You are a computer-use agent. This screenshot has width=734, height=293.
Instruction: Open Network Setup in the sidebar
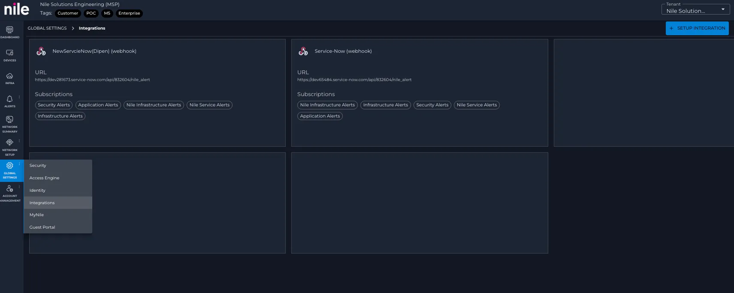click(x=9, y=147)
